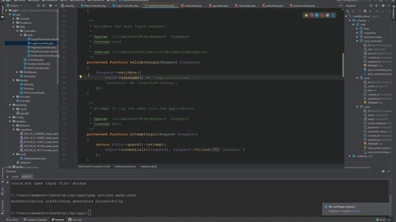
Task: Collapse the users table in Database panel
Action: coord(358,107)
